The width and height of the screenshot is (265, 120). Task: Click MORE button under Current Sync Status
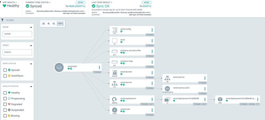pos(80,2)
